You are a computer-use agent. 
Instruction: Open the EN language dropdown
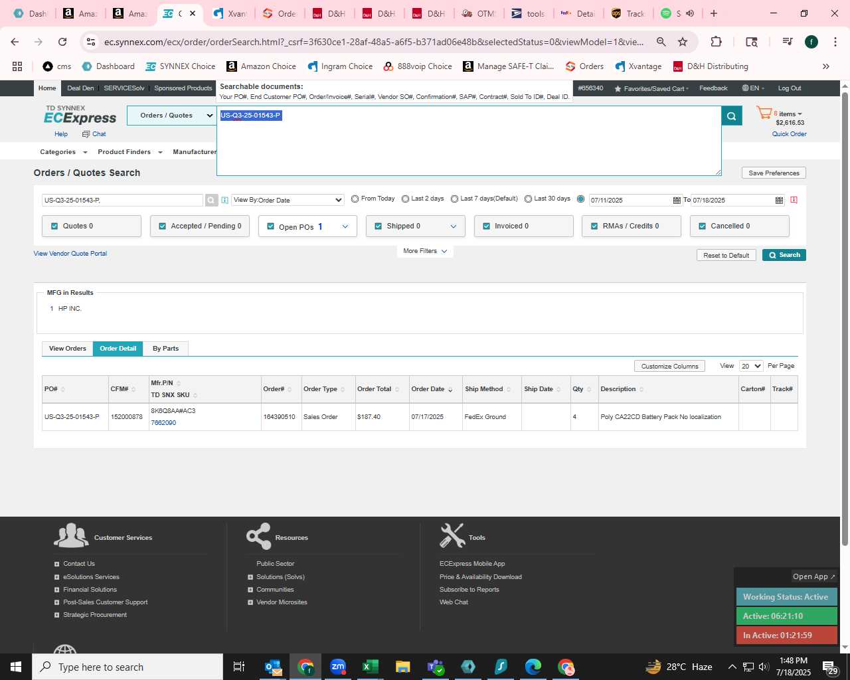753,88
